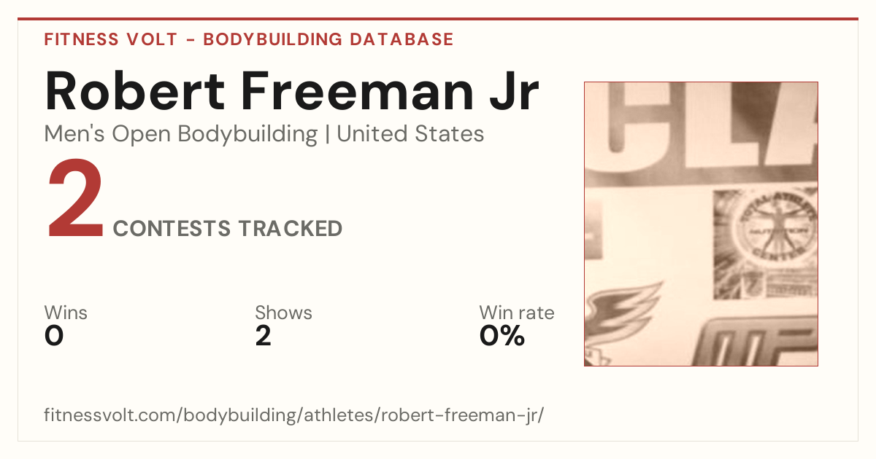The height and width of the screenshot is (459, 876).
Task: Click the large CLA banner lettering in photo
Action: click(x=701, y=134)
